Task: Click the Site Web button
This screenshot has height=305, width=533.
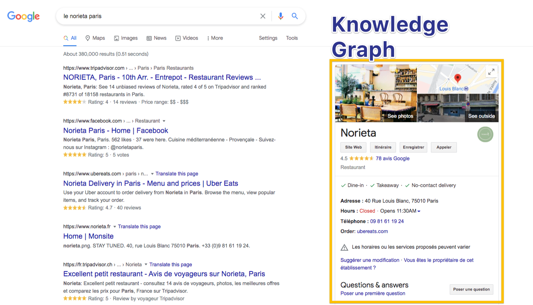Action: point(354,147)
